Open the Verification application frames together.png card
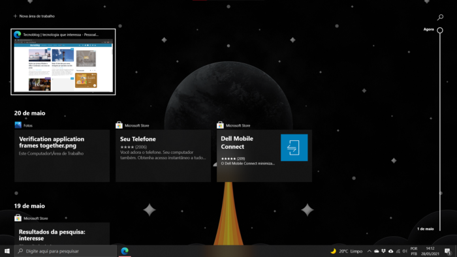Viewport: 457px width, 257px height. (62, 156)
